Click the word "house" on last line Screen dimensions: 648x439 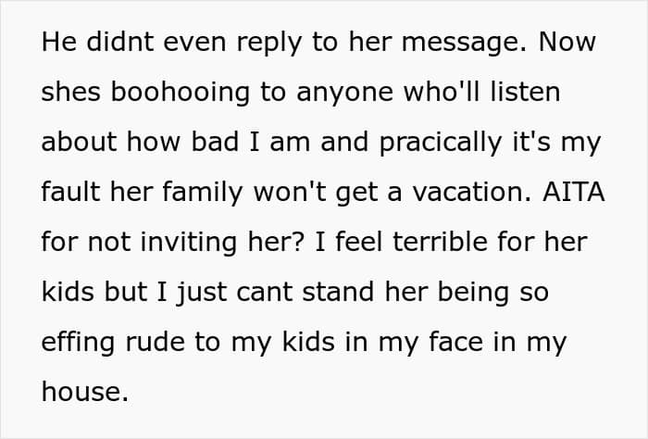click(x=85, y=392)
